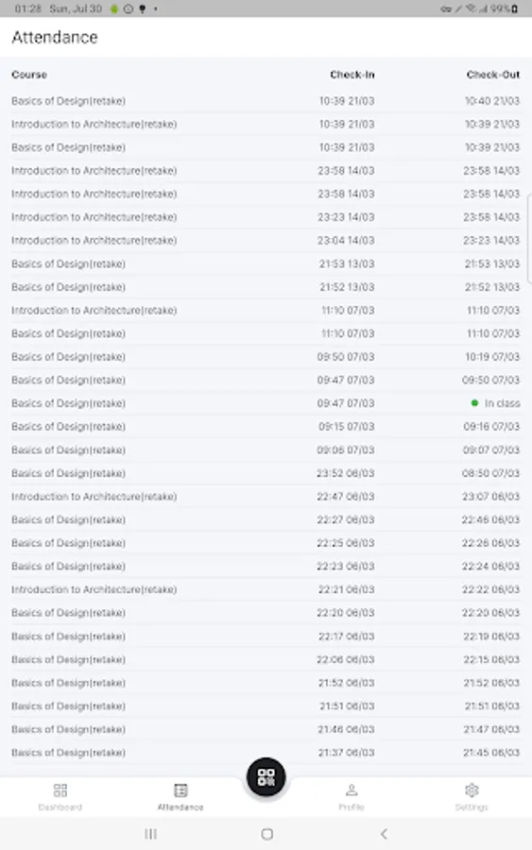532x850 pixels.
Task: Open Basics of Design row checked in 21:37
Action: coord(266,753)
